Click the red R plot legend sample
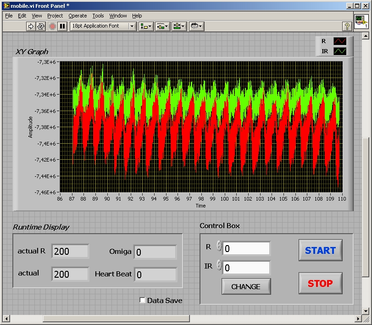 coord(340,41)
